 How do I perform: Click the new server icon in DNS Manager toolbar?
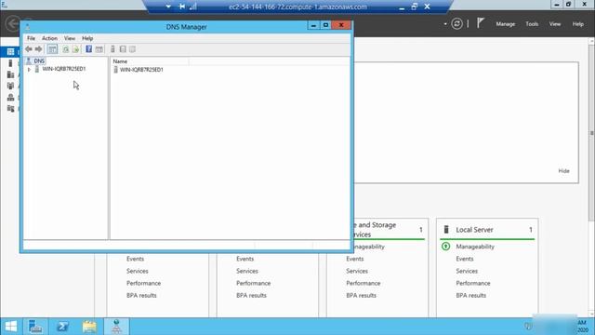tap(112, 49)
